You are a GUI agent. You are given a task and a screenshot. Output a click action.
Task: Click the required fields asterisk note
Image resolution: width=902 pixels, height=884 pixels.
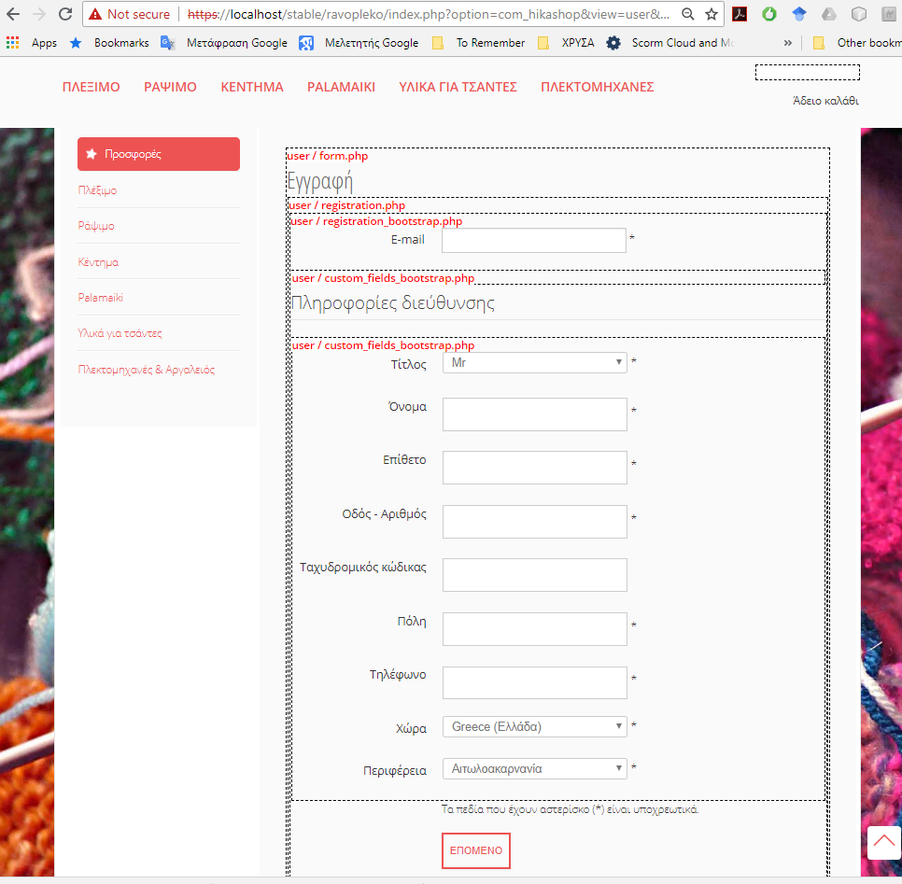[570, 809]
